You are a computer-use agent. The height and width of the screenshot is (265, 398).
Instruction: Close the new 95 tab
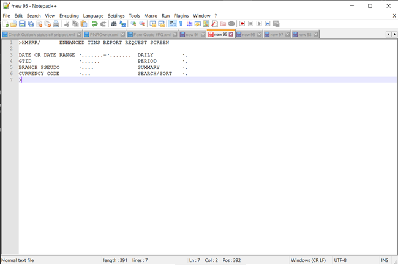[231, 35]
